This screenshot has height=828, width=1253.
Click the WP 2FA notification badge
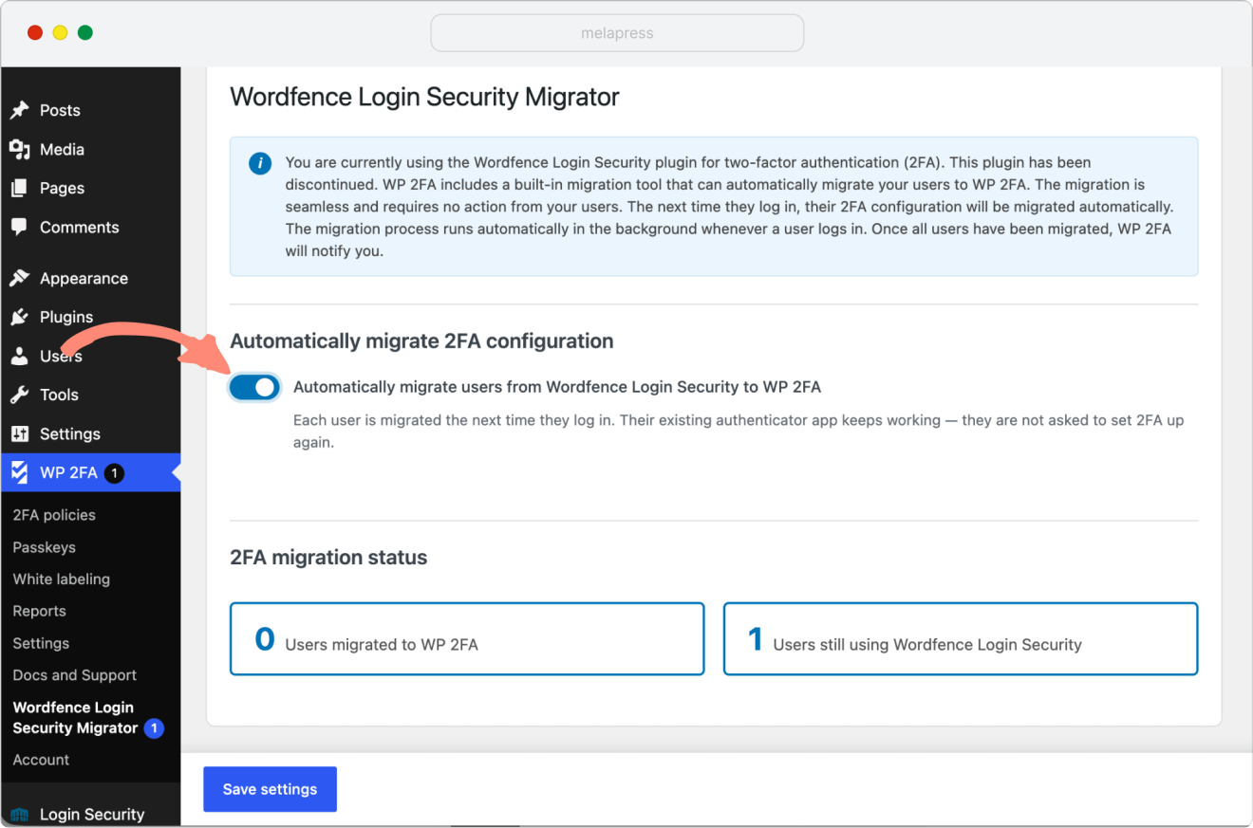tap(114, 472)
